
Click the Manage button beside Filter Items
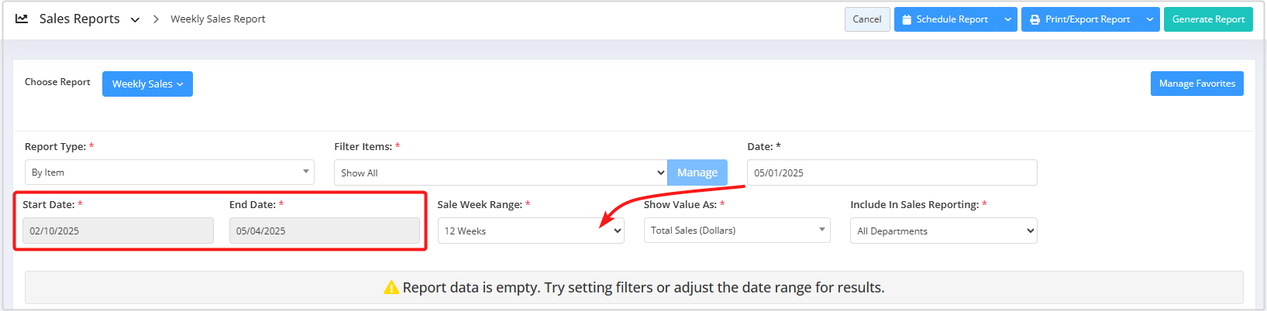coord(697,173)
